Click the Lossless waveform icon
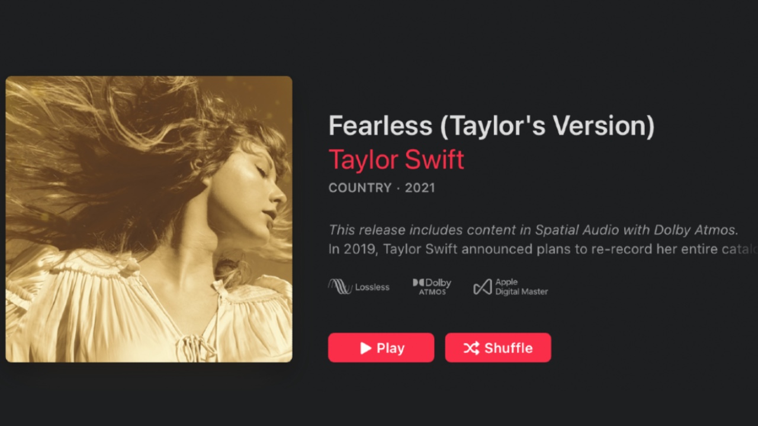The width and height of the screenshot is (758, 426). pos(340,287)
